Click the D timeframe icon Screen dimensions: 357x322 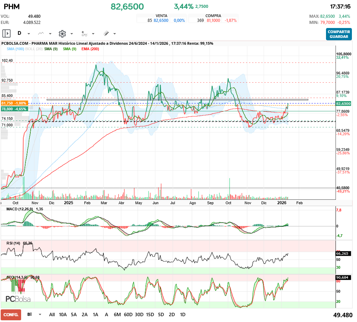pyautogui.click(x=19, y=33)
